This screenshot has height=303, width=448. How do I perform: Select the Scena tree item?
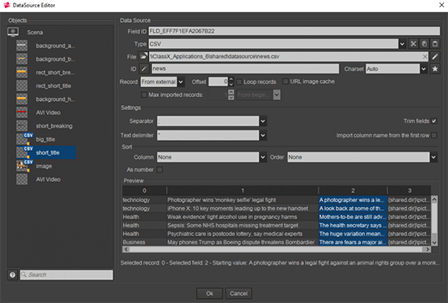[35, 33]
